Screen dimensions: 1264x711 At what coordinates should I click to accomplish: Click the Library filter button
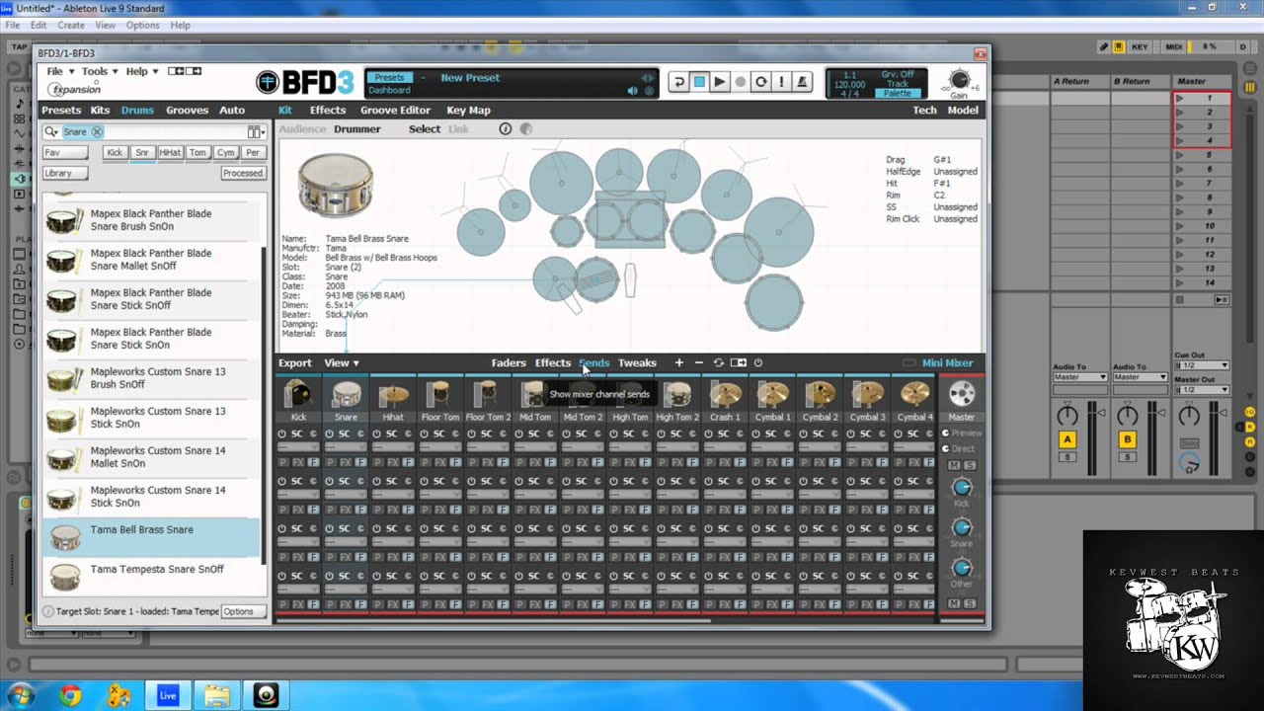click(x=65, y=173)
